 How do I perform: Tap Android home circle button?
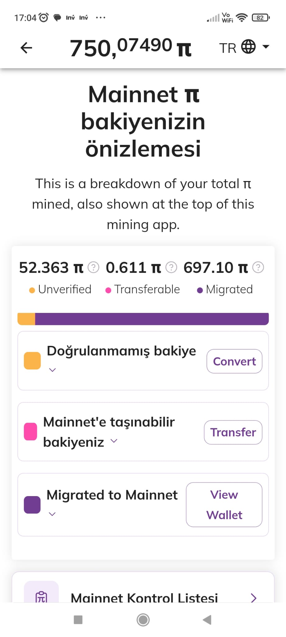click(143, 620)
